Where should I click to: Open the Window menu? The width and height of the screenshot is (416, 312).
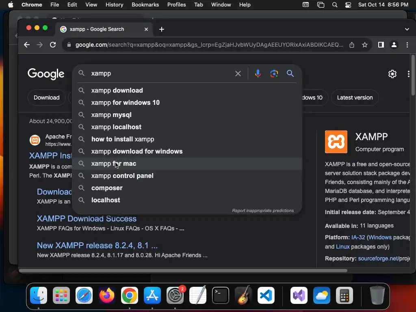(221, 5)
